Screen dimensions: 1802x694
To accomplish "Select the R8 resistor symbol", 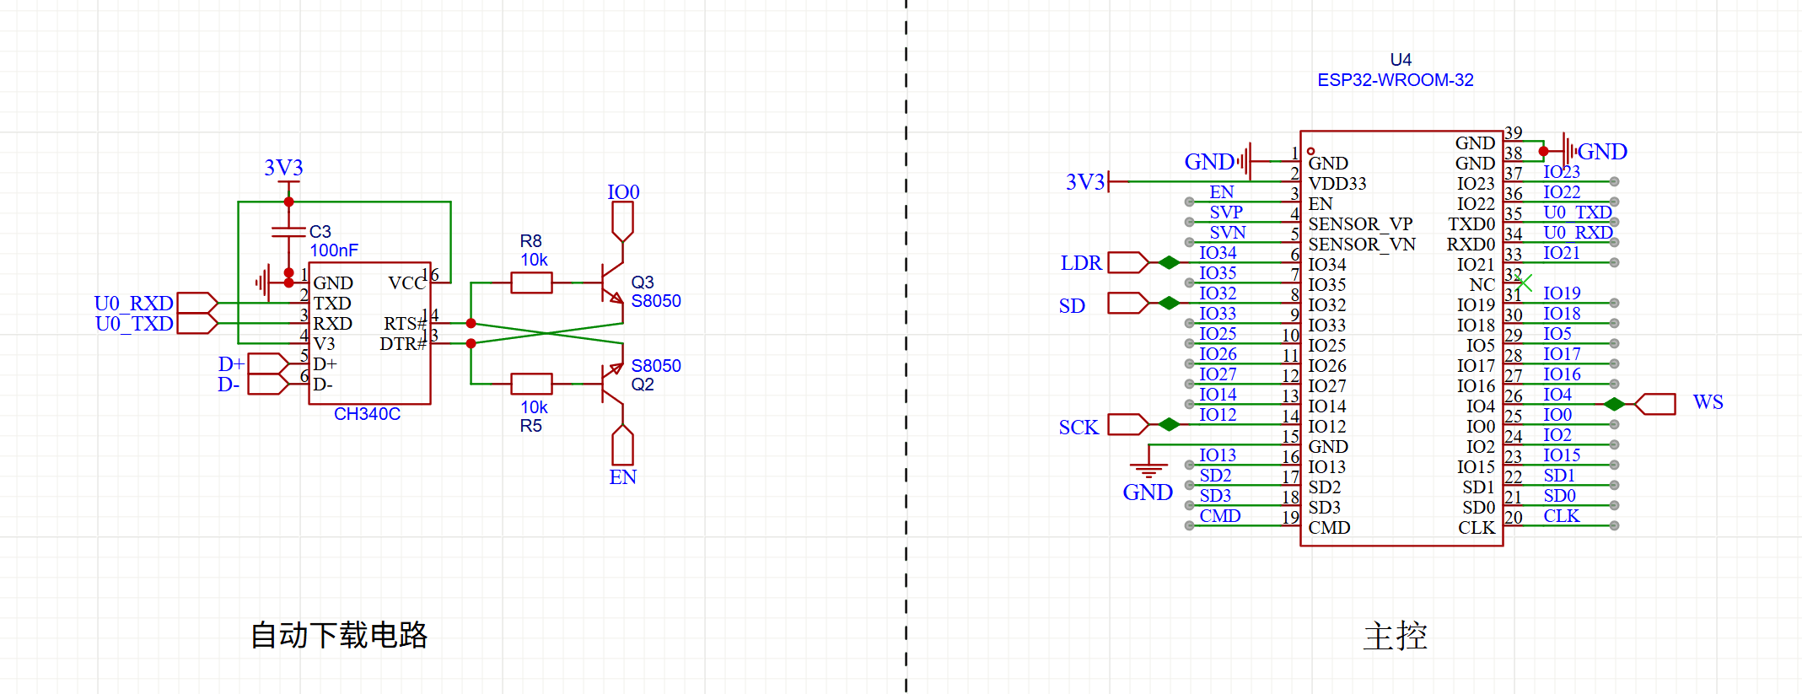I will (x=531, y=282).
